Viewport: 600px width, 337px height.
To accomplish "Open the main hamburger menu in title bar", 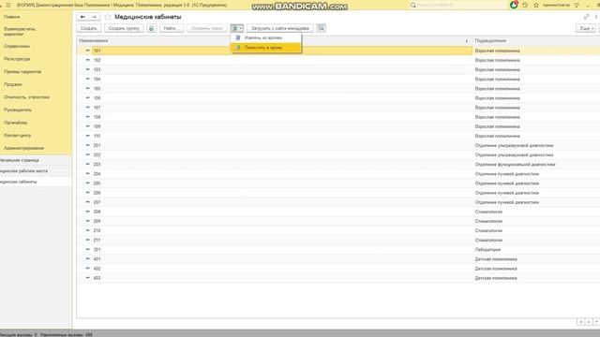I will click(x=8, y=5).
